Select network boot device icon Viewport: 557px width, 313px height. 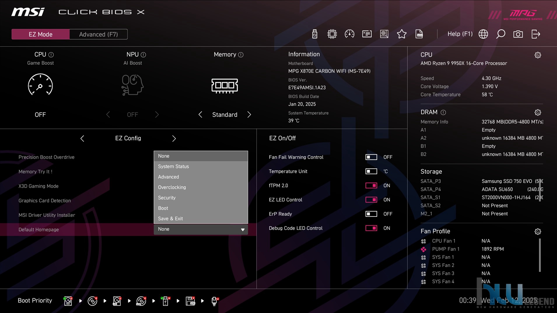tap(215, 301)
